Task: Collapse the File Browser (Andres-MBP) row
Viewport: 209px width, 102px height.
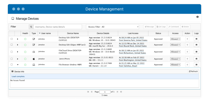Action: [x=18, y=65]
